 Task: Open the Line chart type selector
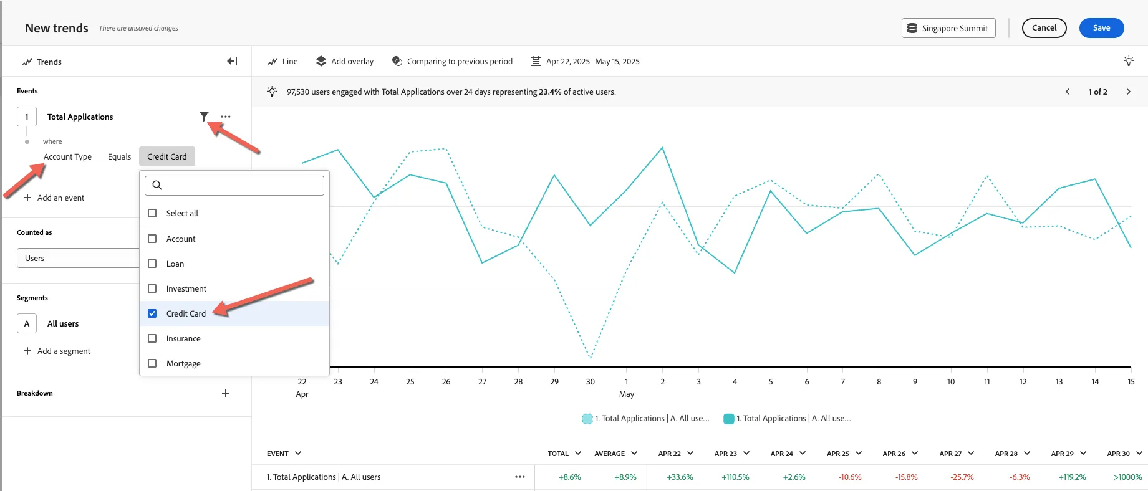pos(282,61)
